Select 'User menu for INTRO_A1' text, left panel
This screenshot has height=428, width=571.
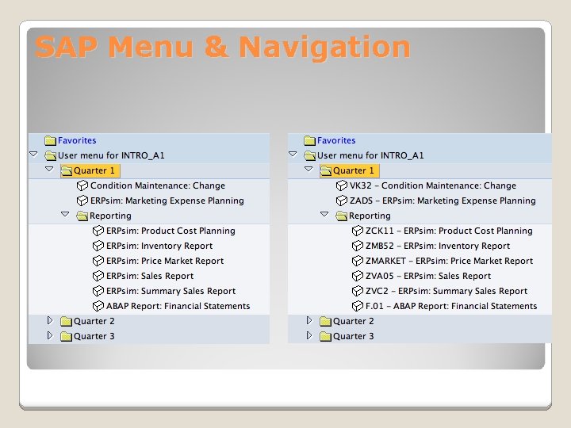coord(111,156)
